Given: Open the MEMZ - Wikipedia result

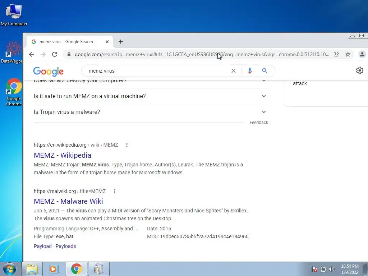Looking at the screenshot, I should tap(63, 155).
